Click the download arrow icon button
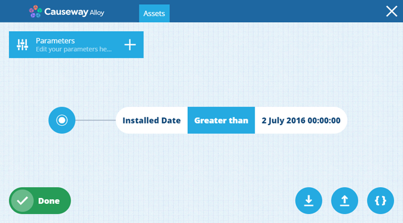This screenshot has width=403, height=223. (x=309, y=201)
